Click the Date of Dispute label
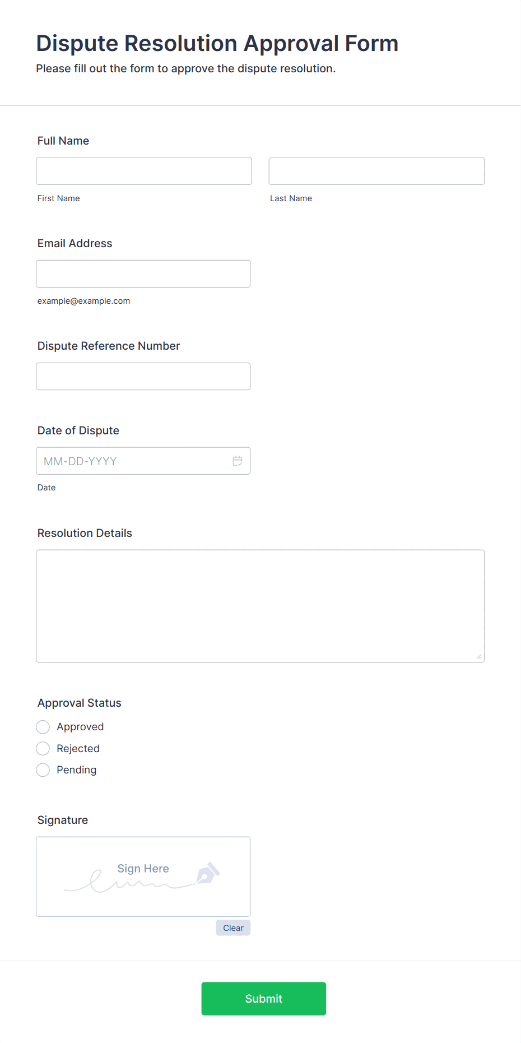521x1043 pixels. [78, 430]
